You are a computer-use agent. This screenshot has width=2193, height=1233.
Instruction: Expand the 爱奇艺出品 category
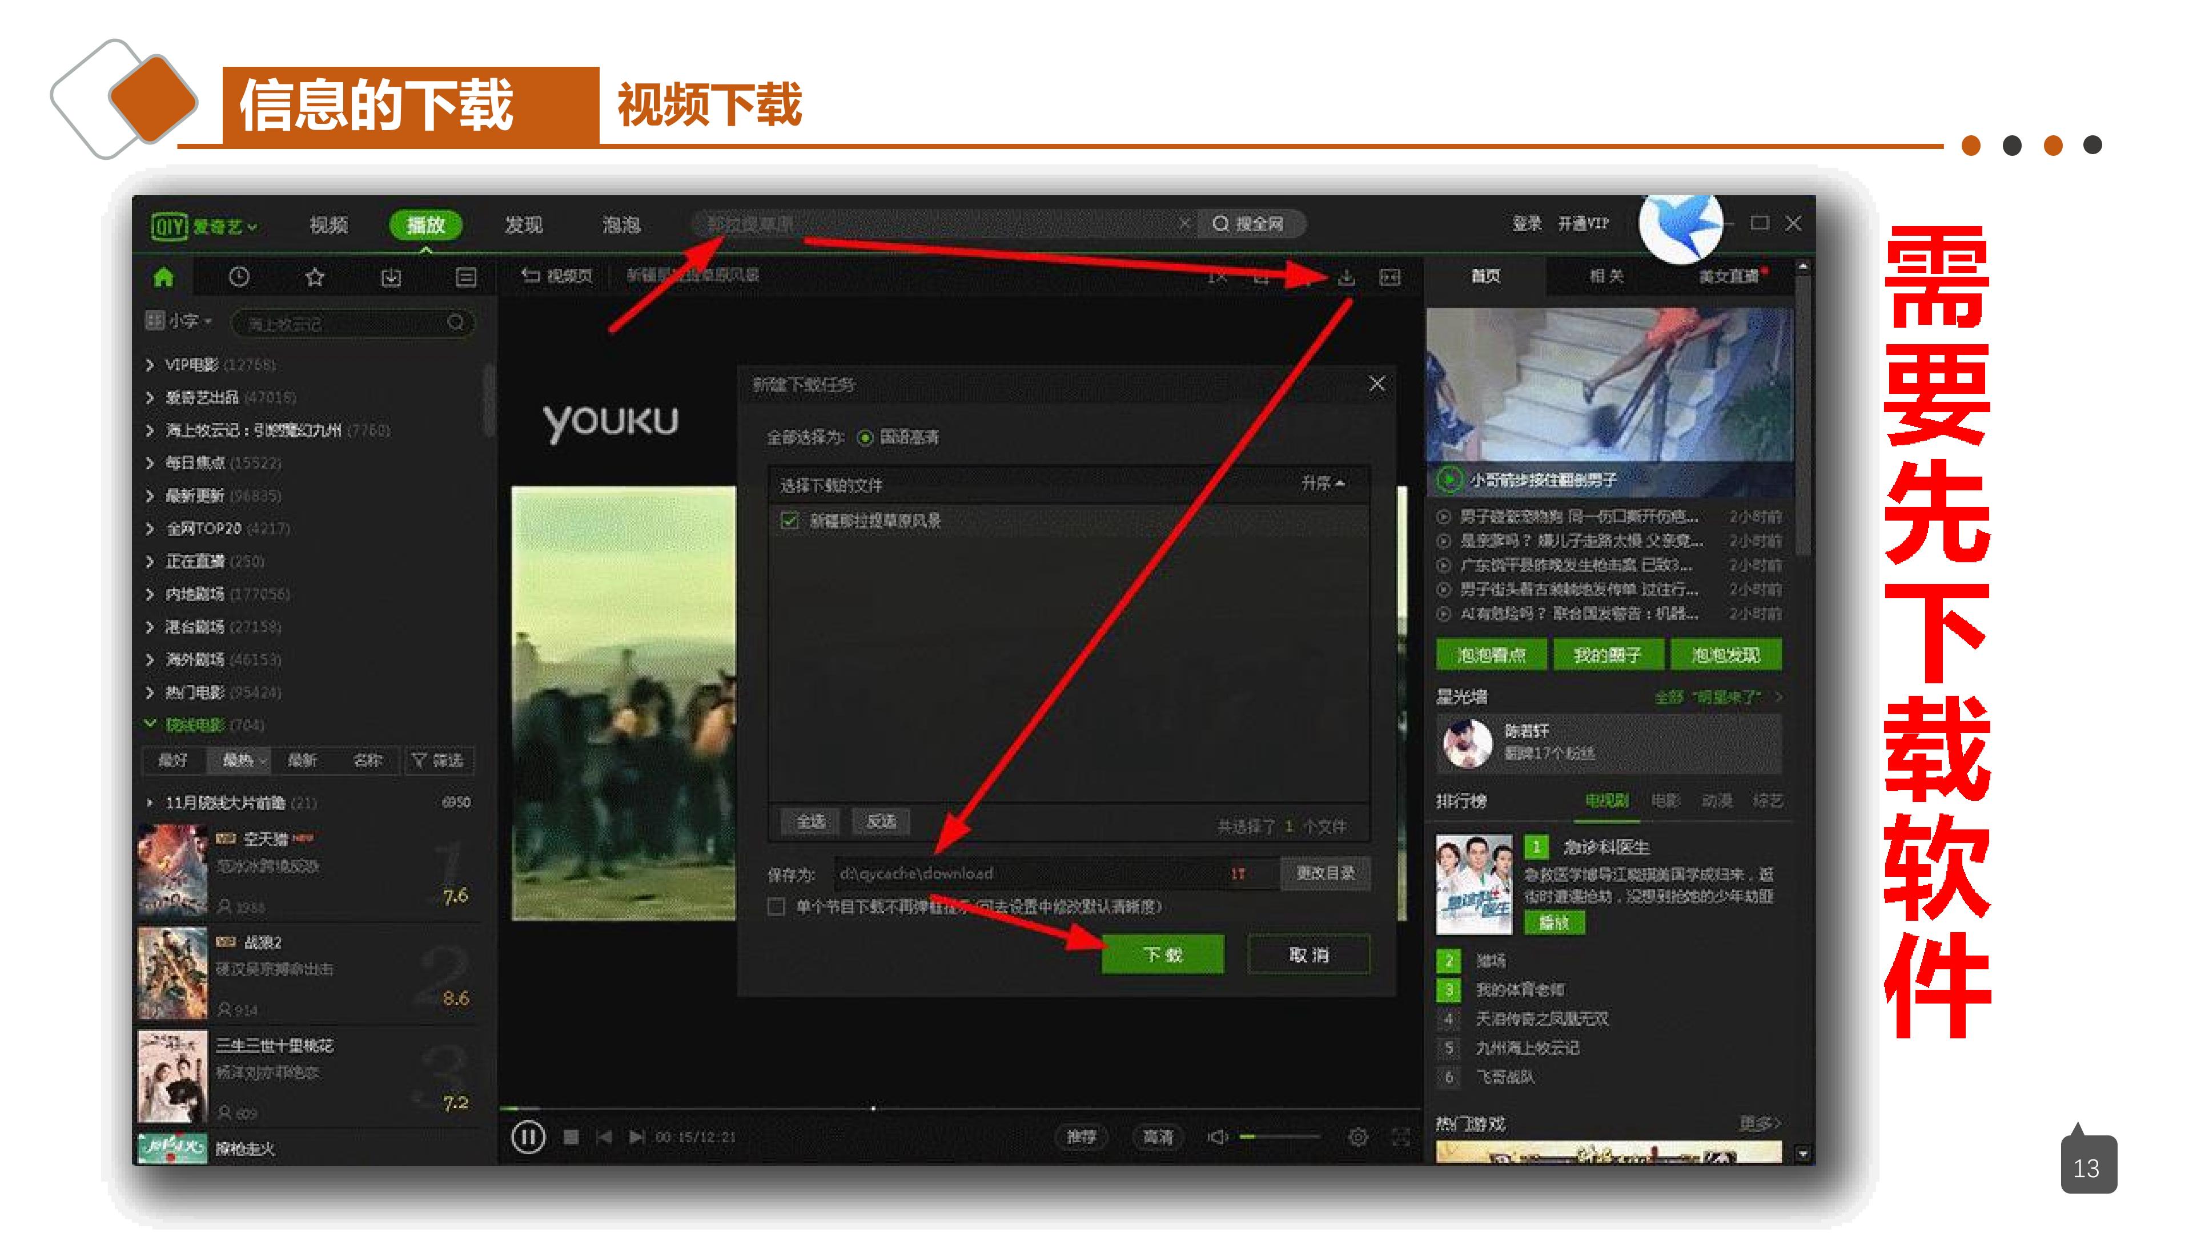(150, 397)
